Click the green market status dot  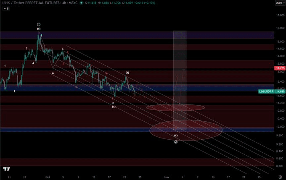click(81, 3)
